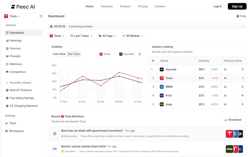
Task: Open chart settings sliders icon
Action: coord(140,54)
